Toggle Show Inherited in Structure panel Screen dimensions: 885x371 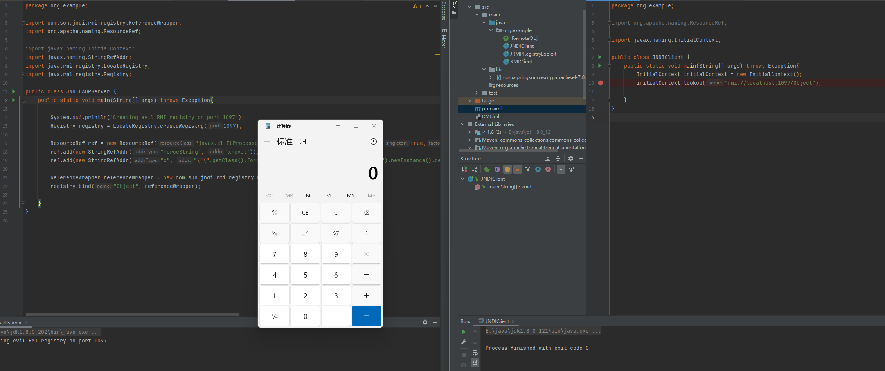[487, 169]
